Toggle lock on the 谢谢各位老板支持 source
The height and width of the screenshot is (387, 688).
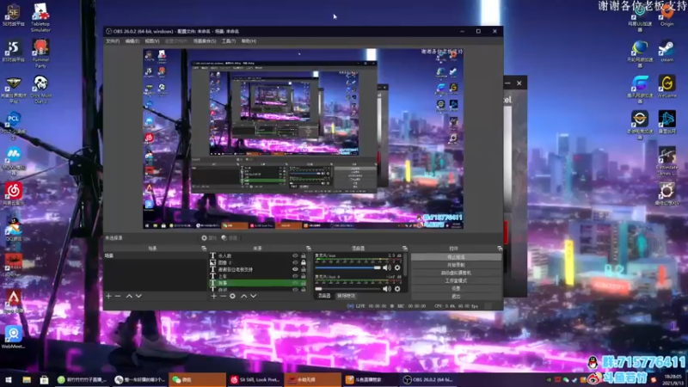click(304, 269)
